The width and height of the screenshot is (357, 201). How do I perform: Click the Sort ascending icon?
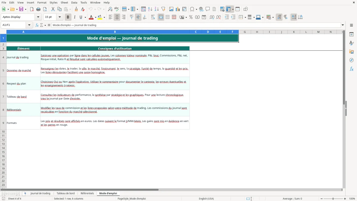coord(150,9)
